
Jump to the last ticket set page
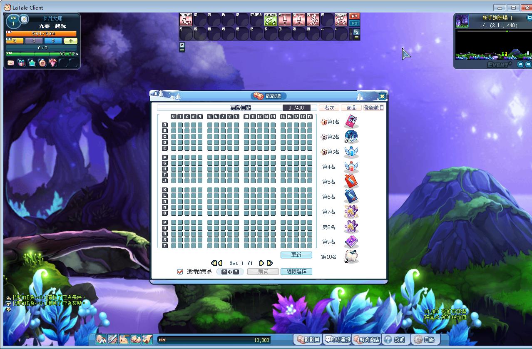coord(270,263)
